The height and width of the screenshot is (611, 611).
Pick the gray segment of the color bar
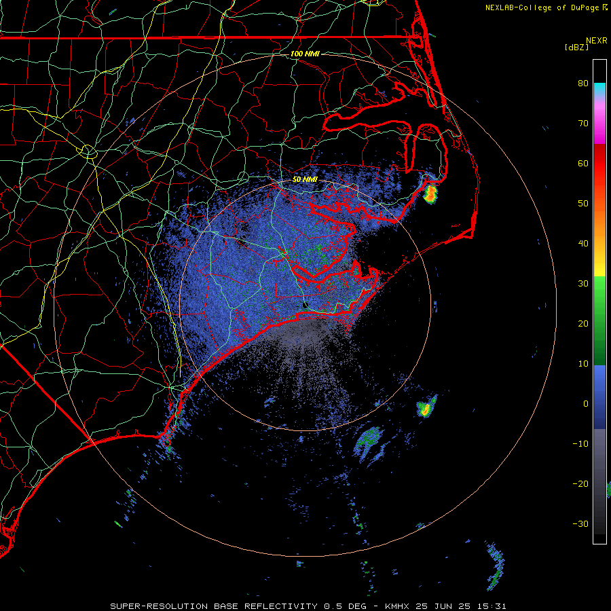point(599,481)
